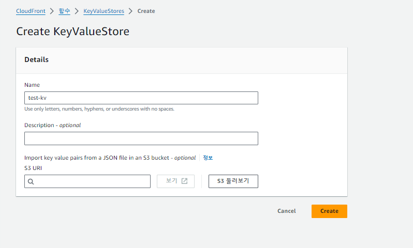Click the Create KeyValueStore page heading
Screen dimensions: 413x248
point(72,32)
